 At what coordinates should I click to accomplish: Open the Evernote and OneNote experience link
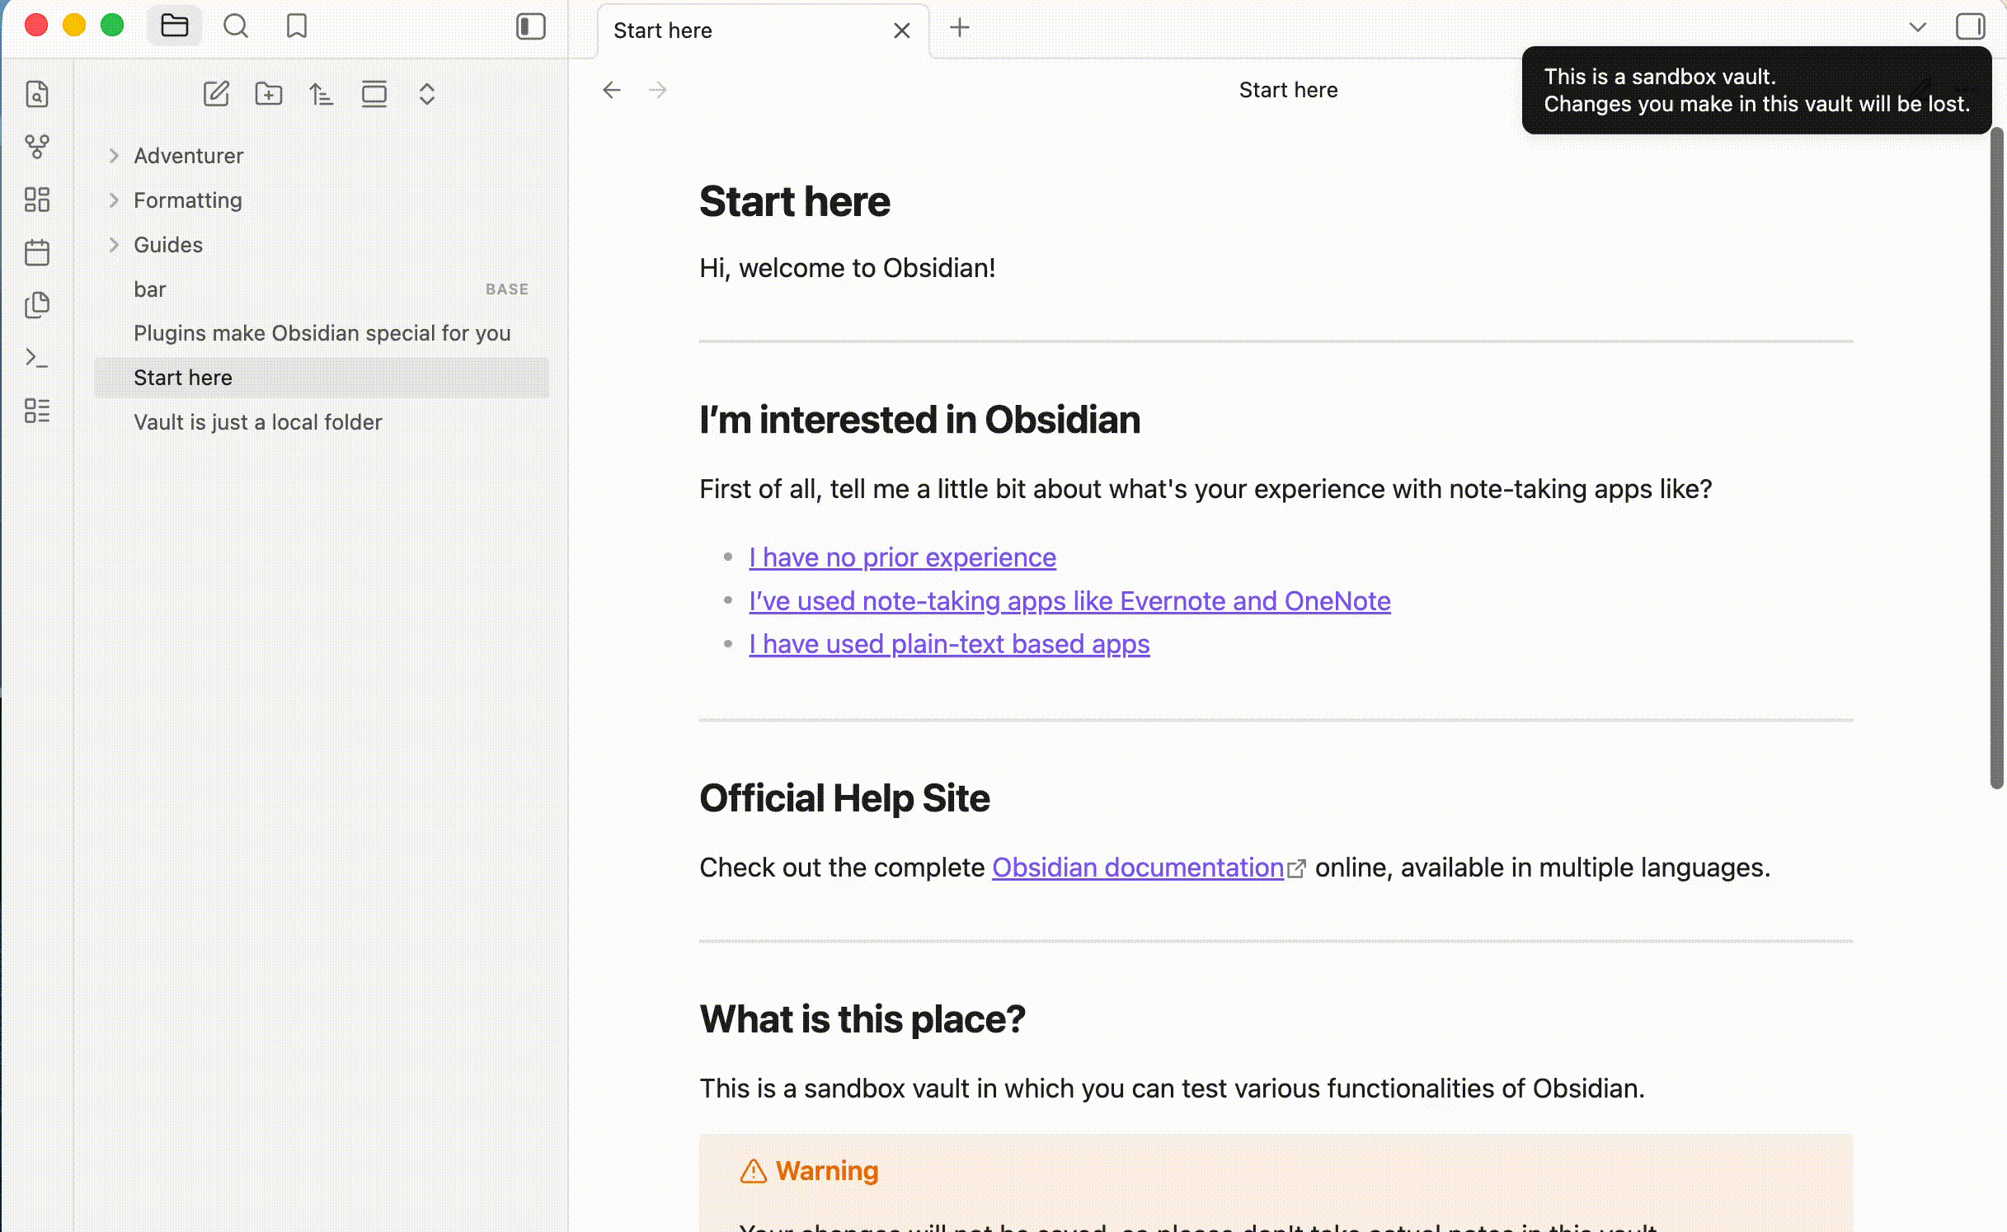point(1069,601)
